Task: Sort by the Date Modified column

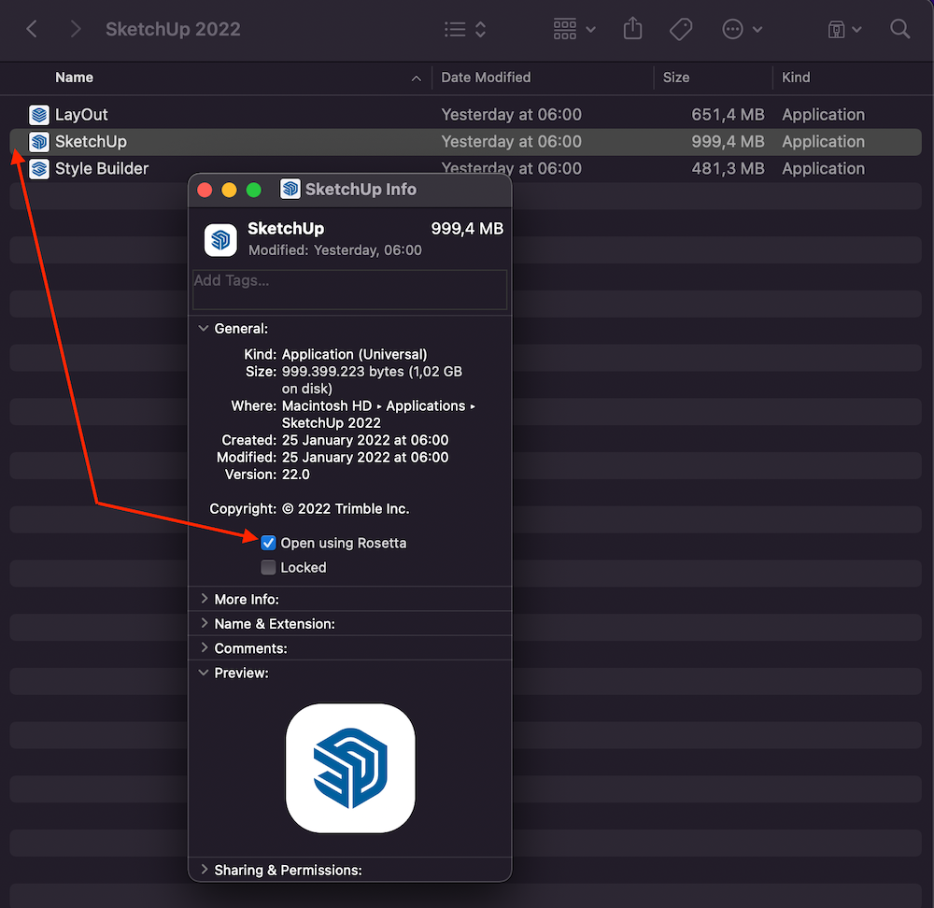Action: pyautogui.click(x=486, y=78)
